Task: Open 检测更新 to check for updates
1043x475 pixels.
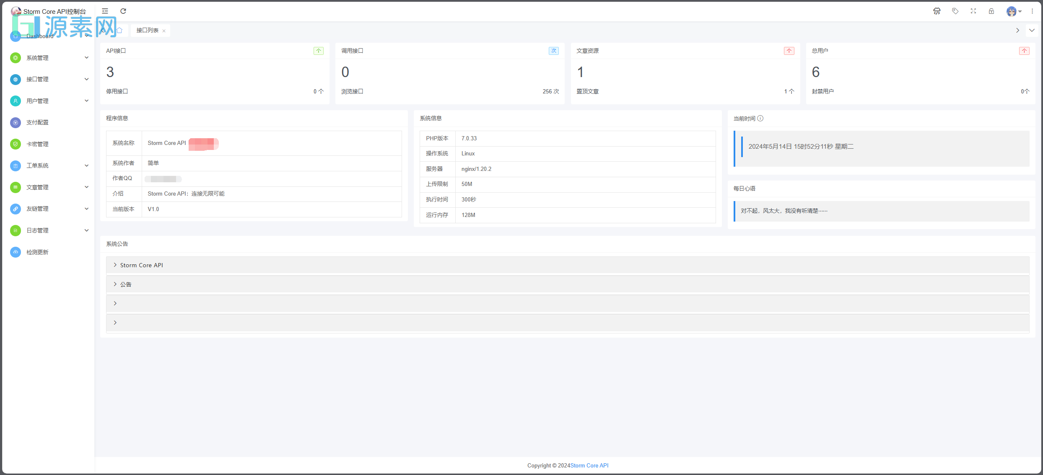Action: (x=38, y=252)
